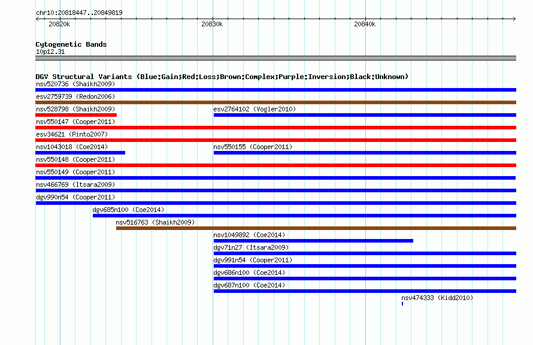
Task: Click the blue gain bar under nsv520736
Action: click(x=275, y=90)
